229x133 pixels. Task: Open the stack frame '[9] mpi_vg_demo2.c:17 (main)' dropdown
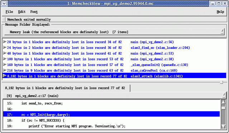click(x=114, y=96)
